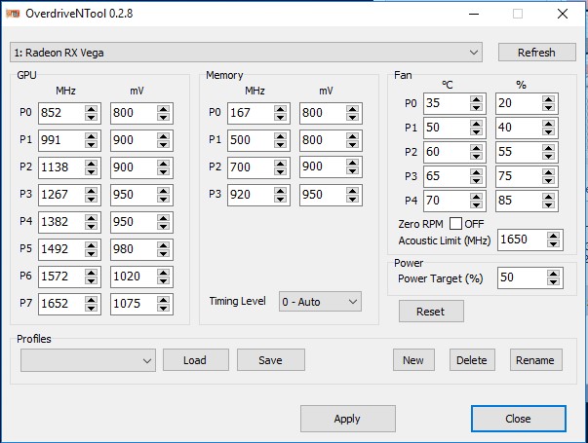
Task: Click the Save profile button
Action: (270, 360)
